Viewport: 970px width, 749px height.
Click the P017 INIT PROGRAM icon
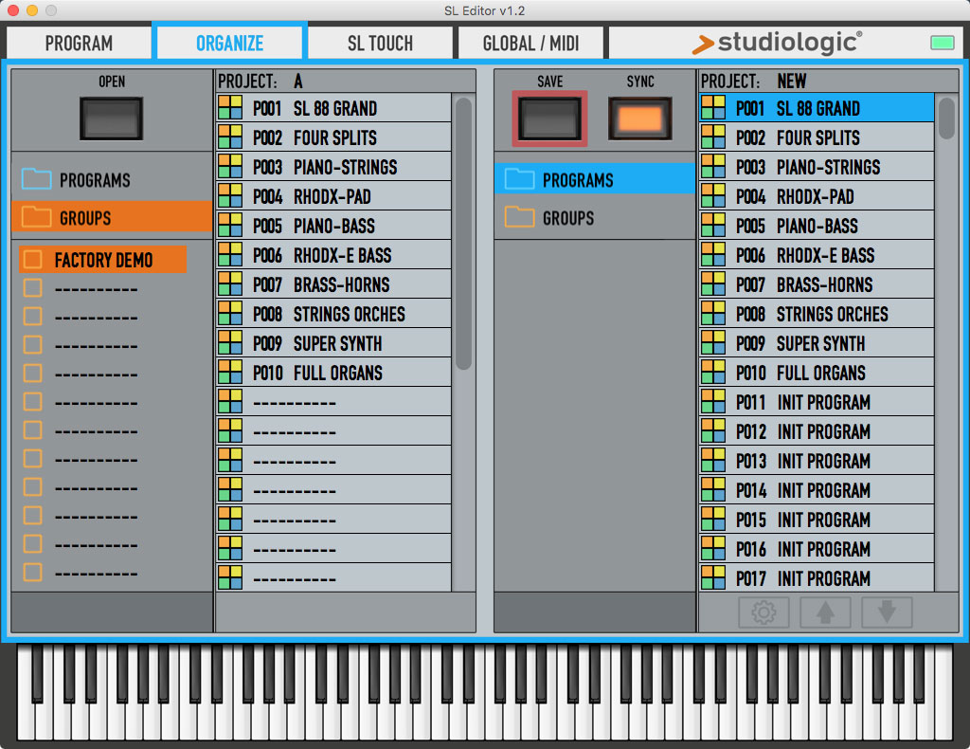pos(713,578)
